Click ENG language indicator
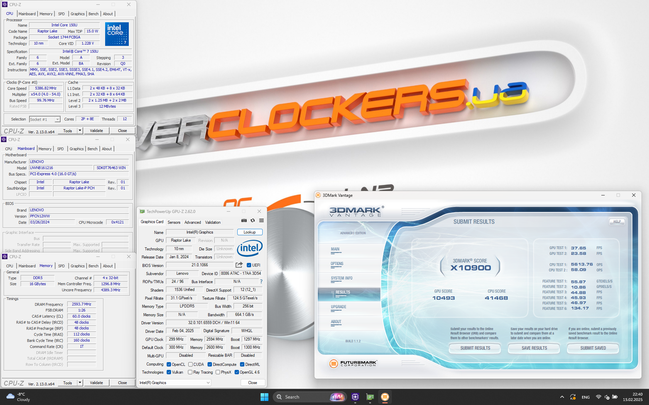The height and width of the screenshot is (405, 649). (x=585, y=397)
